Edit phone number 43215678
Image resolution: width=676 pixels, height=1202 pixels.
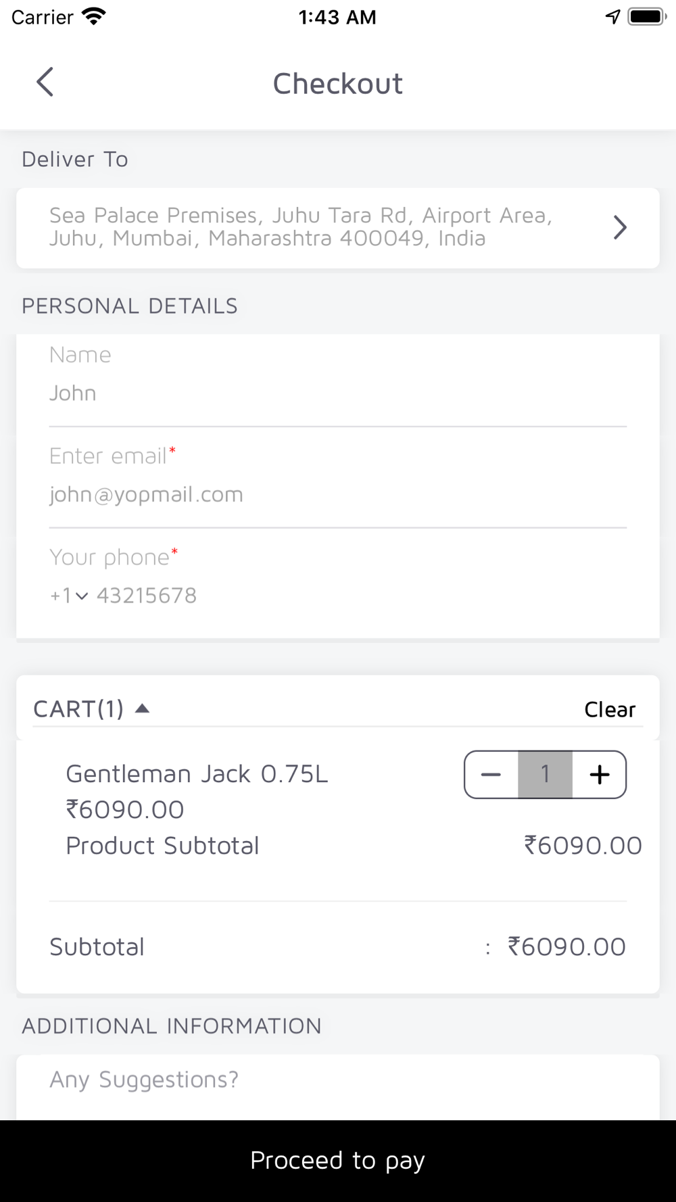click(x=147, y=596)
